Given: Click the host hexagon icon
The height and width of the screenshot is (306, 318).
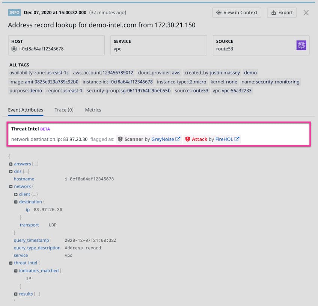Looking at the screenshot, I should [14, 49].
